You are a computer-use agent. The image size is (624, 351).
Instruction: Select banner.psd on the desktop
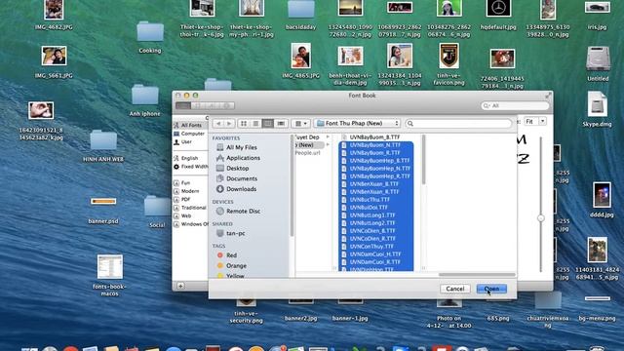tap(103, 210)
